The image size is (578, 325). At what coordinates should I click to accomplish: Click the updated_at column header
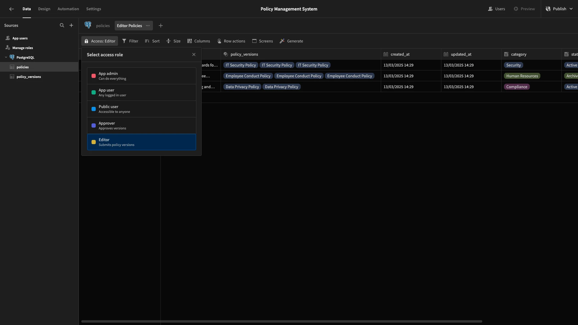point(471,54)
